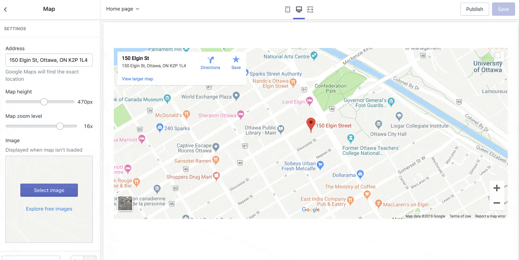The width and height of the screenshot is (519, 260).
Task: Zoom in the map with plus button
Action: tap(497, 188)
